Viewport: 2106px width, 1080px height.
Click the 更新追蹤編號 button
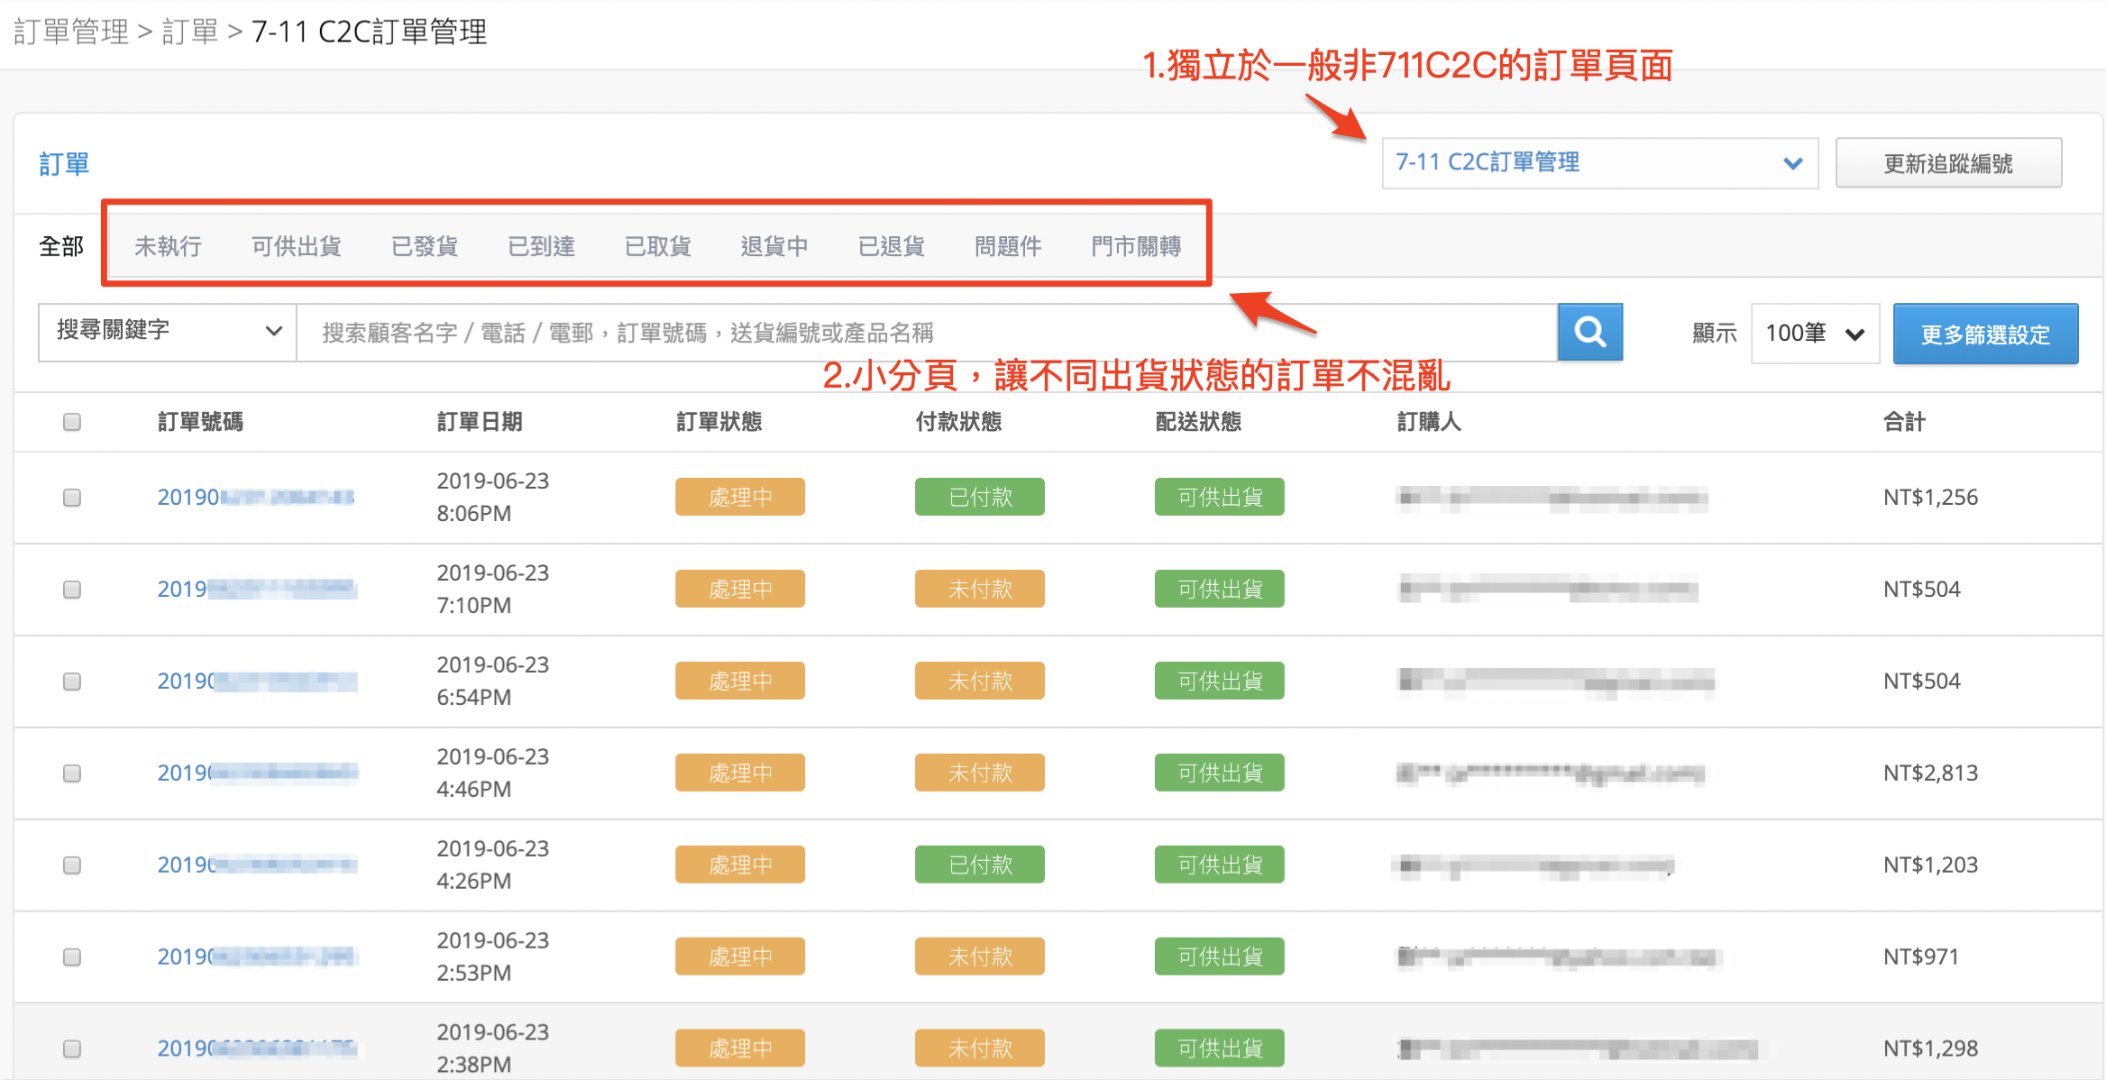(1948, 163)
